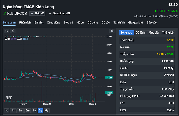Open the Tài chính tab
Image resolution: width=179 pixels, height=116 pixels.
119,23
